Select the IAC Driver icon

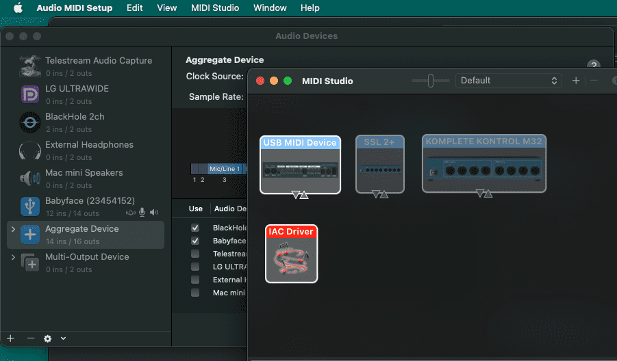tap(291, 254)
